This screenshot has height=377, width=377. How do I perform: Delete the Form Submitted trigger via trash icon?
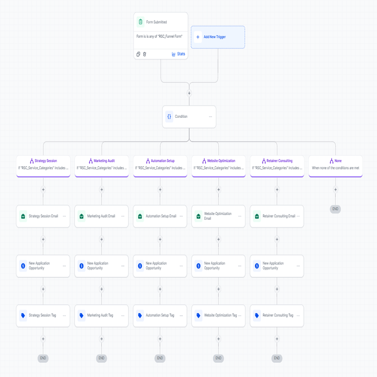coord(144,54)
